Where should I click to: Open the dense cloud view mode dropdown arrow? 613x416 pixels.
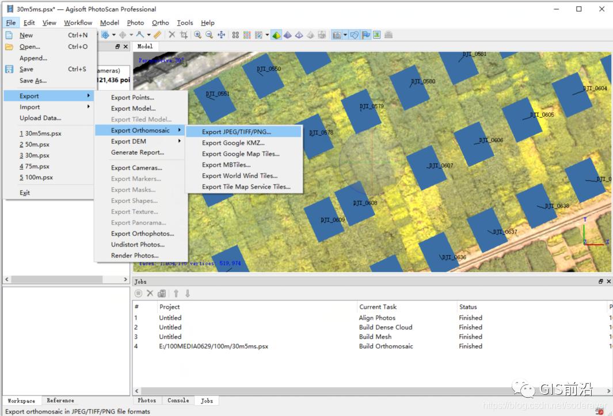tap(267, 35)
